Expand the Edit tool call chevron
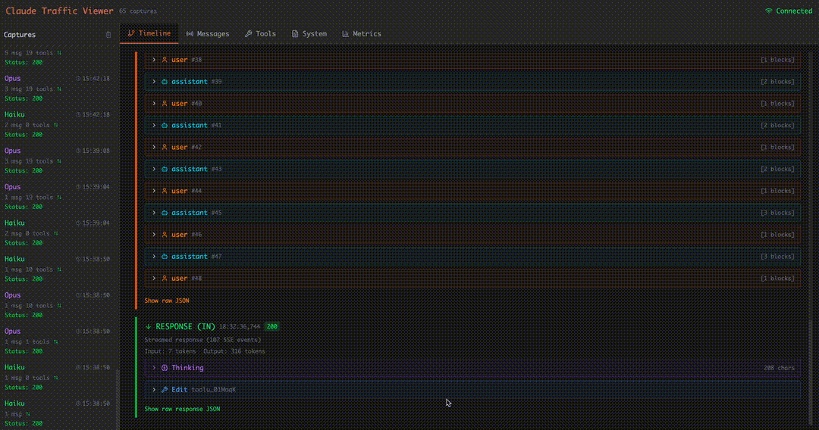The image size is (819, 430). (154, 390)
